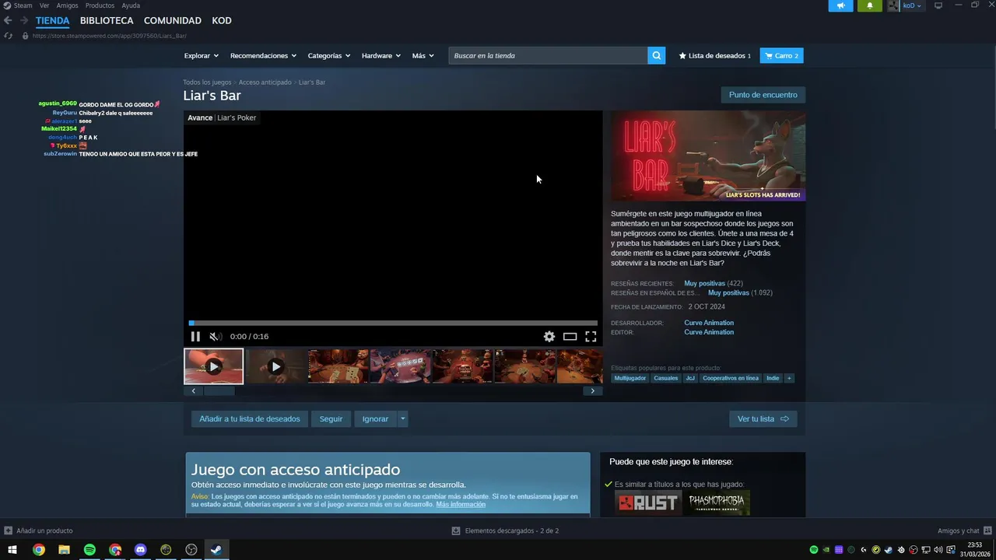The height and width of the screenshot is (560, 996).
Task: Click the plus tag button
Action: pos(789,378)
